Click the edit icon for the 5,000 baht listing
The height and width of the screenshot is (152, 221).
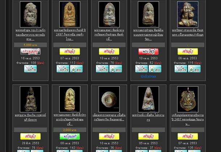[30, 69]
